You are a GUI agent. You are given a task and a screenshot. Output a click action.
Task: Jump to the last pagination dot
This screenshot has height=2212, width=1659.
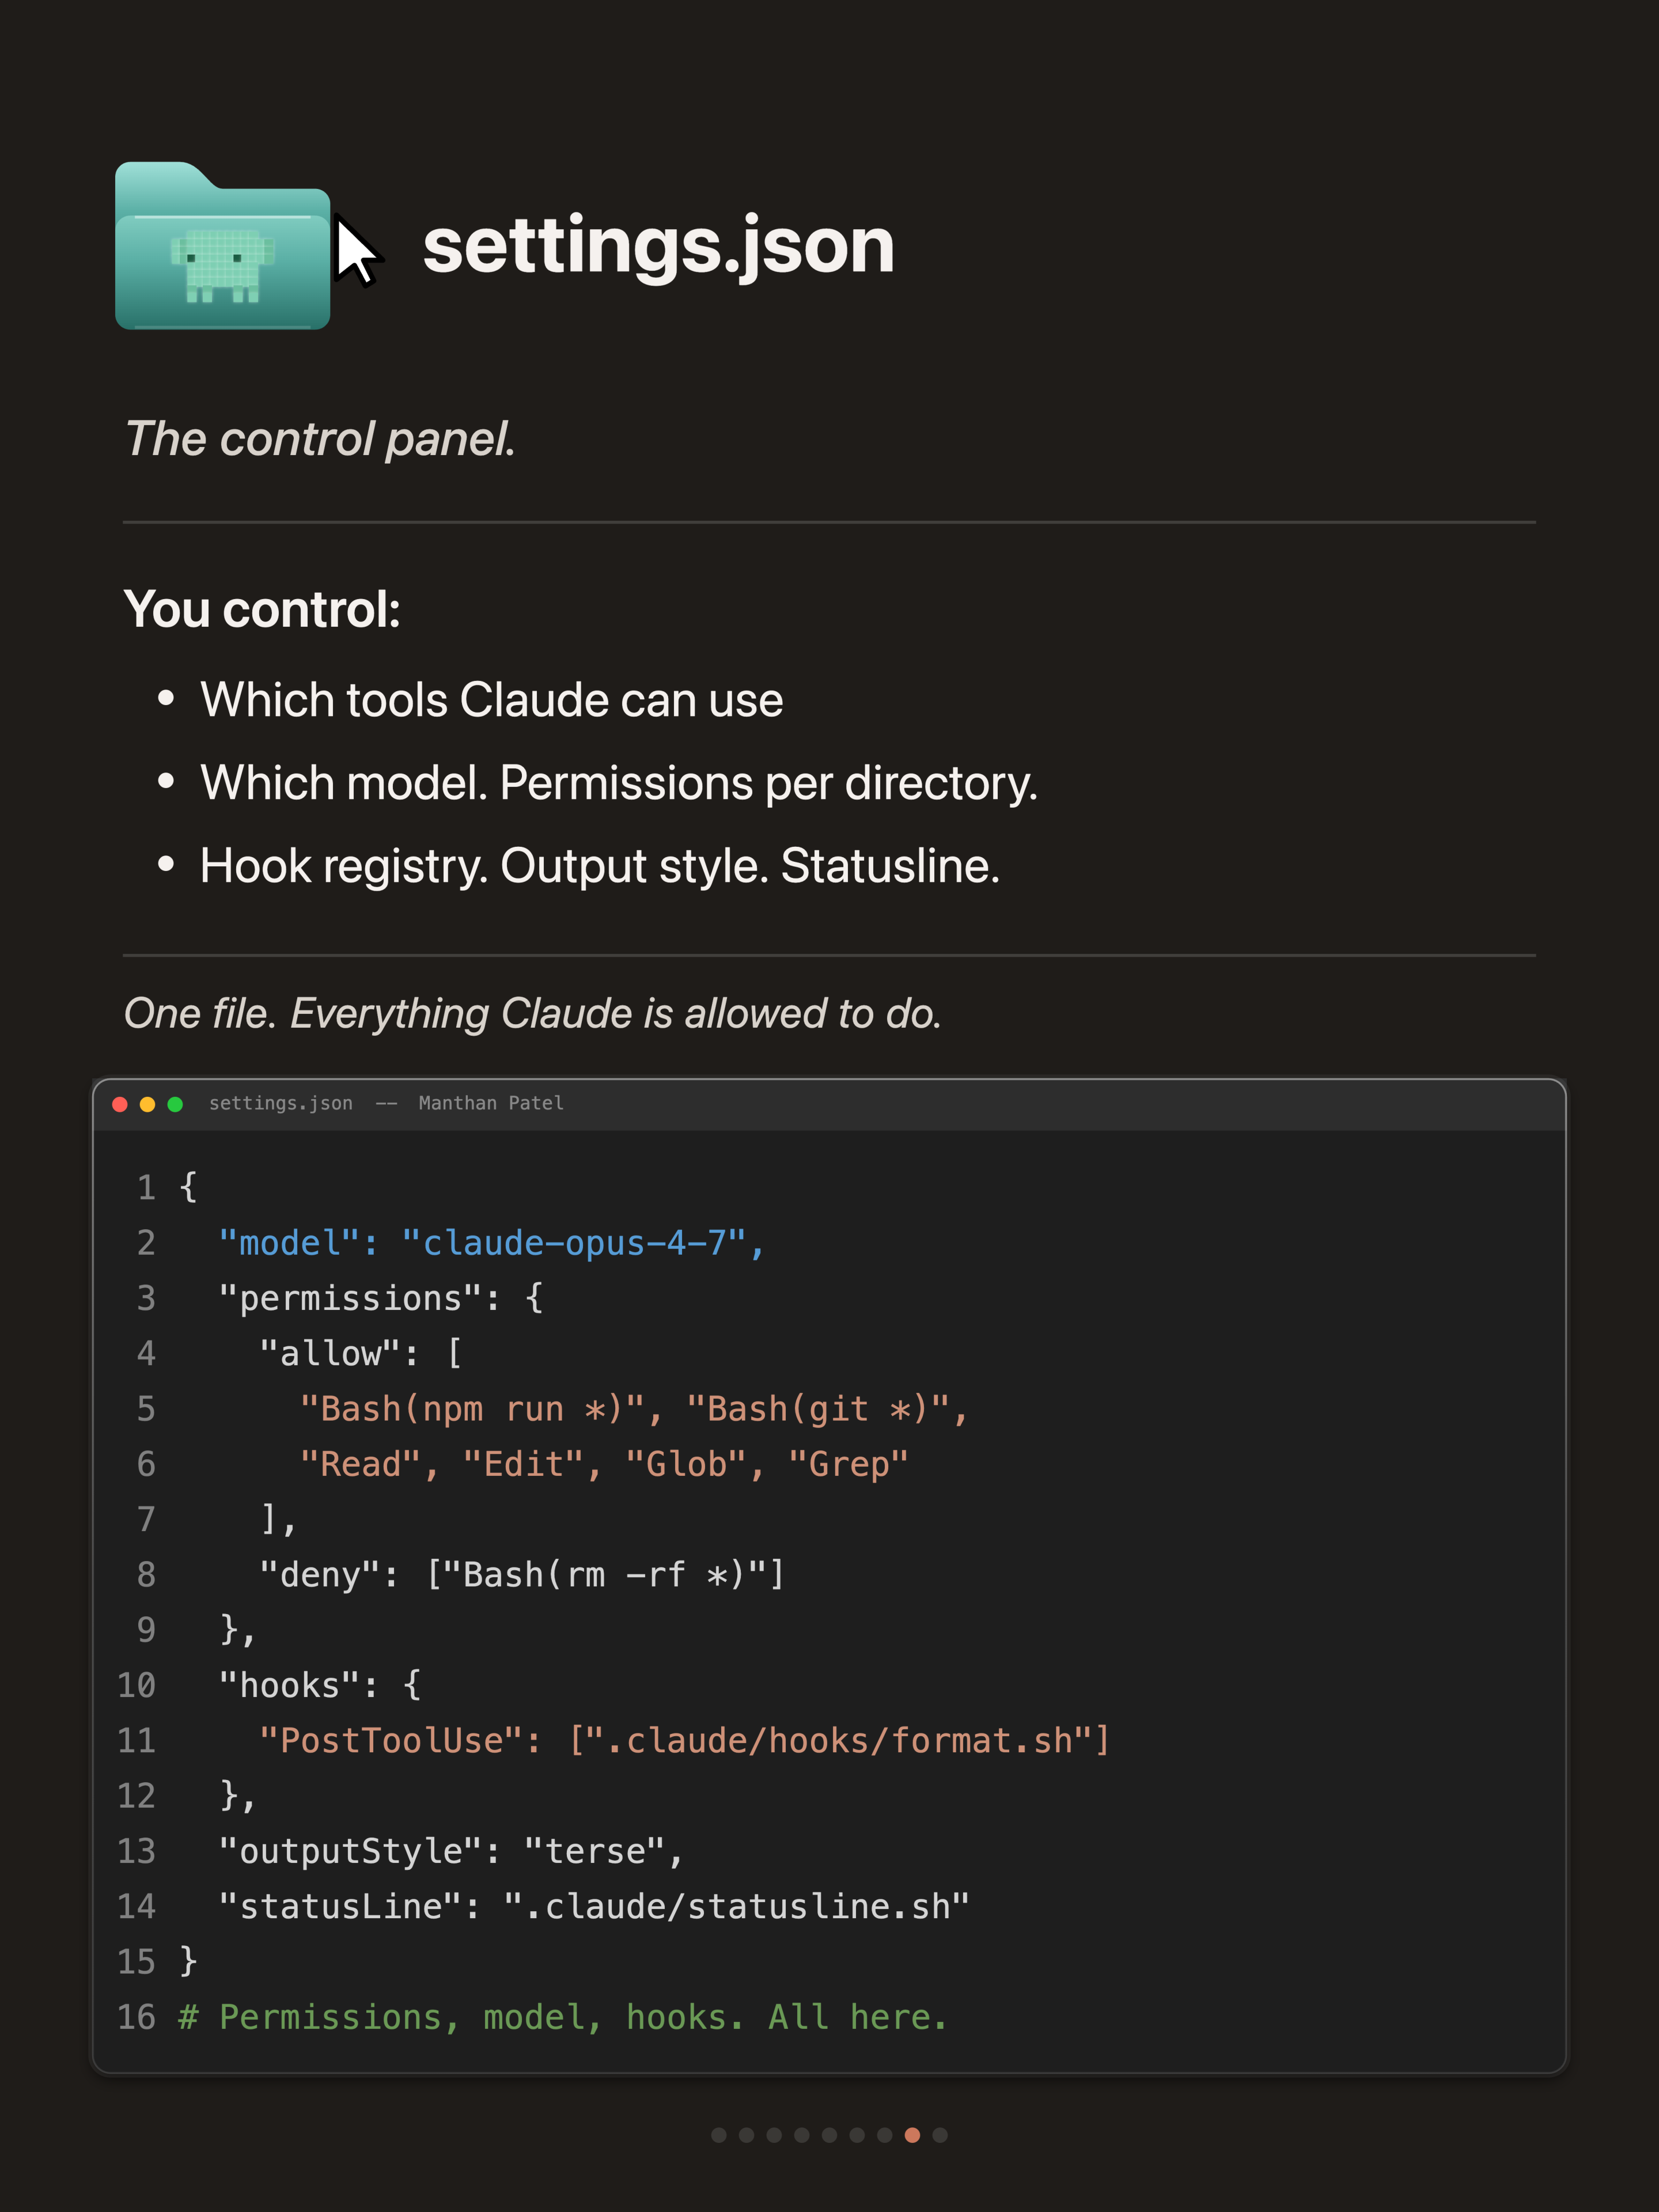tap(940, 2135)
